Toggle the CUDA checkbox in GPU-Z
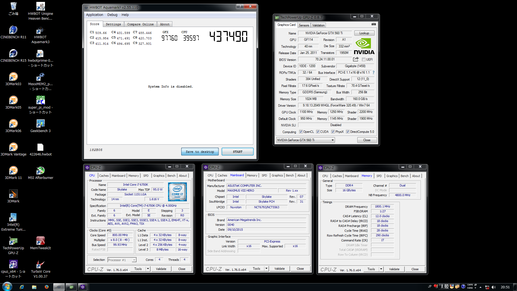 click(318, 132)
